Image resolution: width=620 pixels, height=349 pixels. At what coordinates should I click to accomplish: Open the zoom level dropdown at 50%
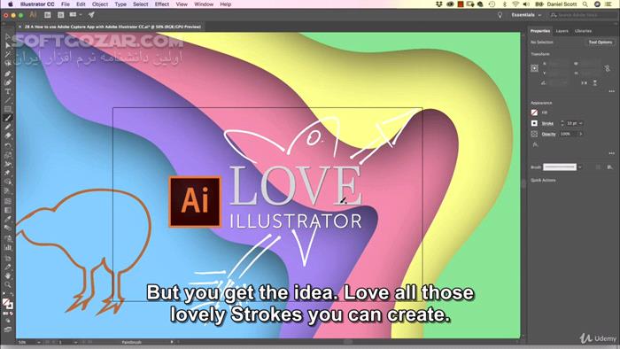(x=38, y=342)
